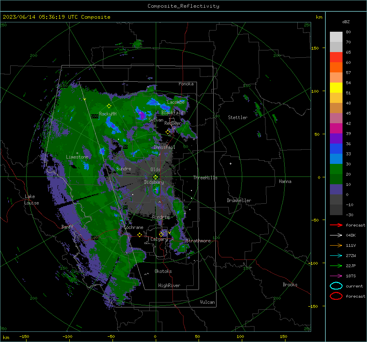The height and width of the screenshot is (342, 367).
Task: Click the Drumheller label
Action: pyautogui.click(x=239, y=200)
